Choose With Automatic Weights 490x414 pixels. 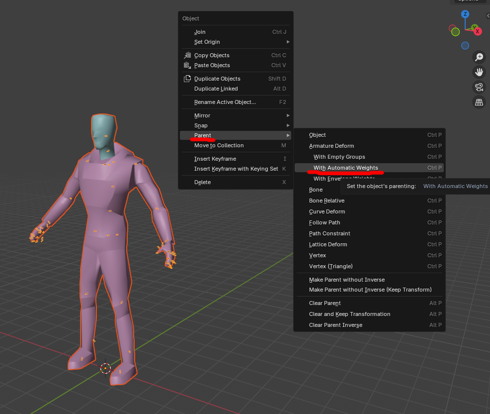coord(369,168)
